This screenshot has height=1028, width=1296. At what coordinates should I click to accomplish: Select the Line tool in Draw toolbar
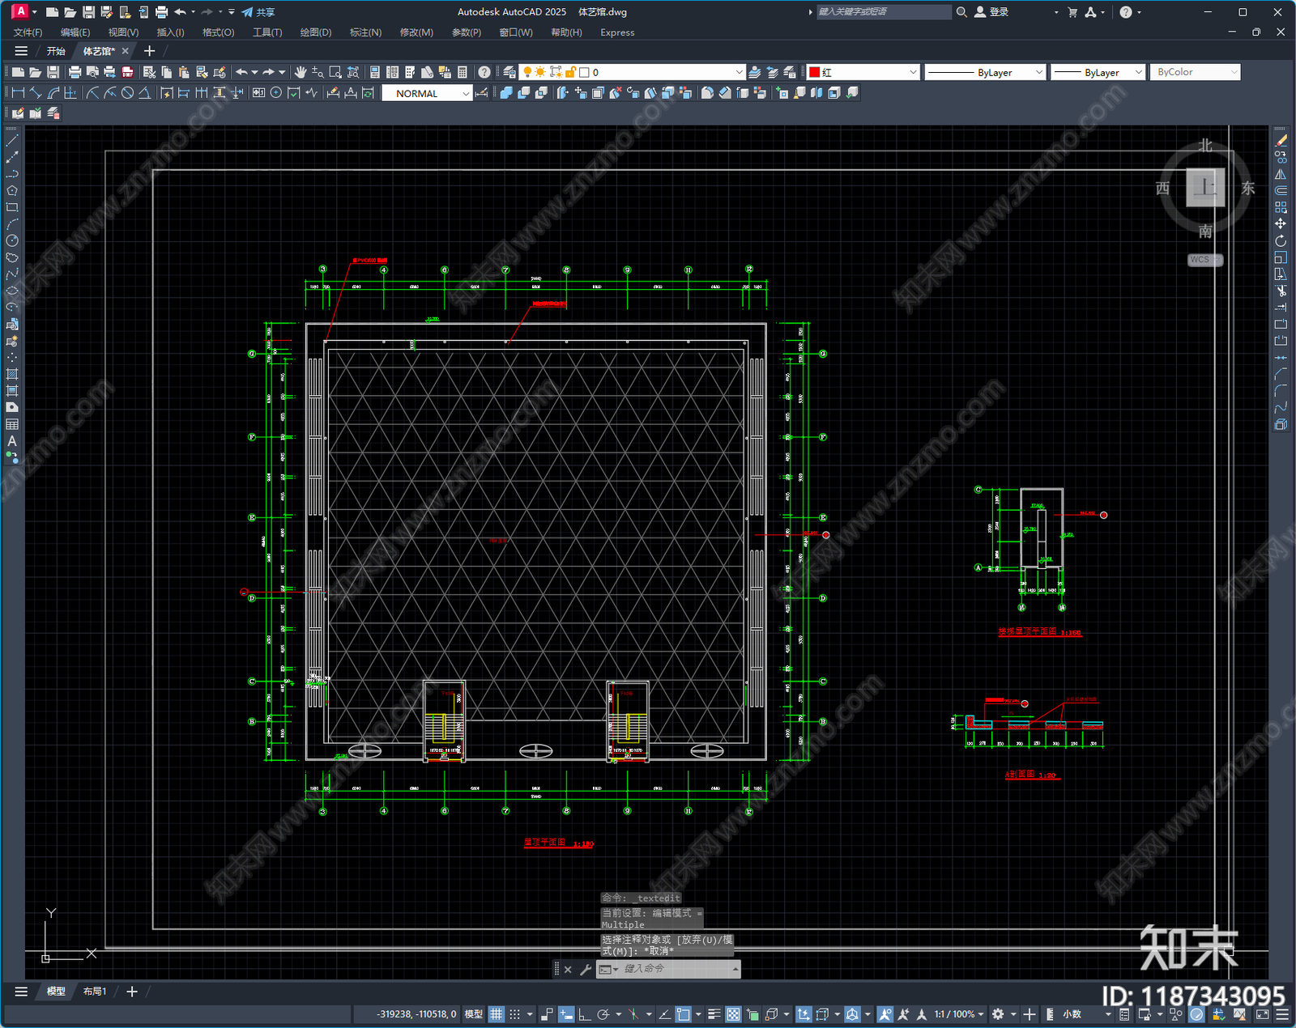point(12,141)
